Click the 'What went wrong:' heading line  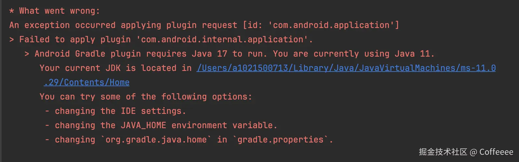point(59,11)
